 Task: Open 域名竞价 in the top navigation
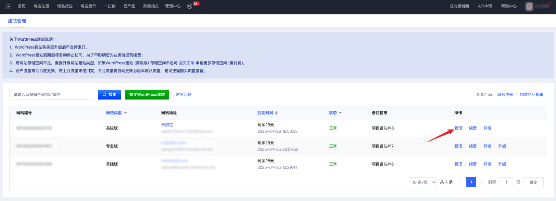point(88,6)
